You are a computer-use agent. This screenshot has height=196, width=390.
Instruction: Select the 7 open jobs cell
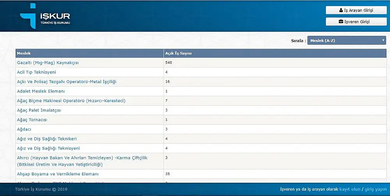click(275, 101)
